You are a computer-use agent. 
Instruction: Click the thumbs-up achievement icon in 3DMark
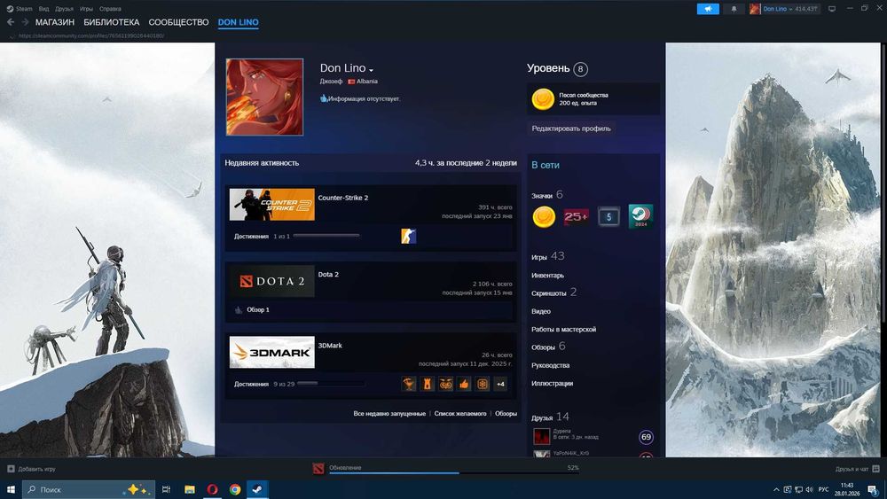464,384
